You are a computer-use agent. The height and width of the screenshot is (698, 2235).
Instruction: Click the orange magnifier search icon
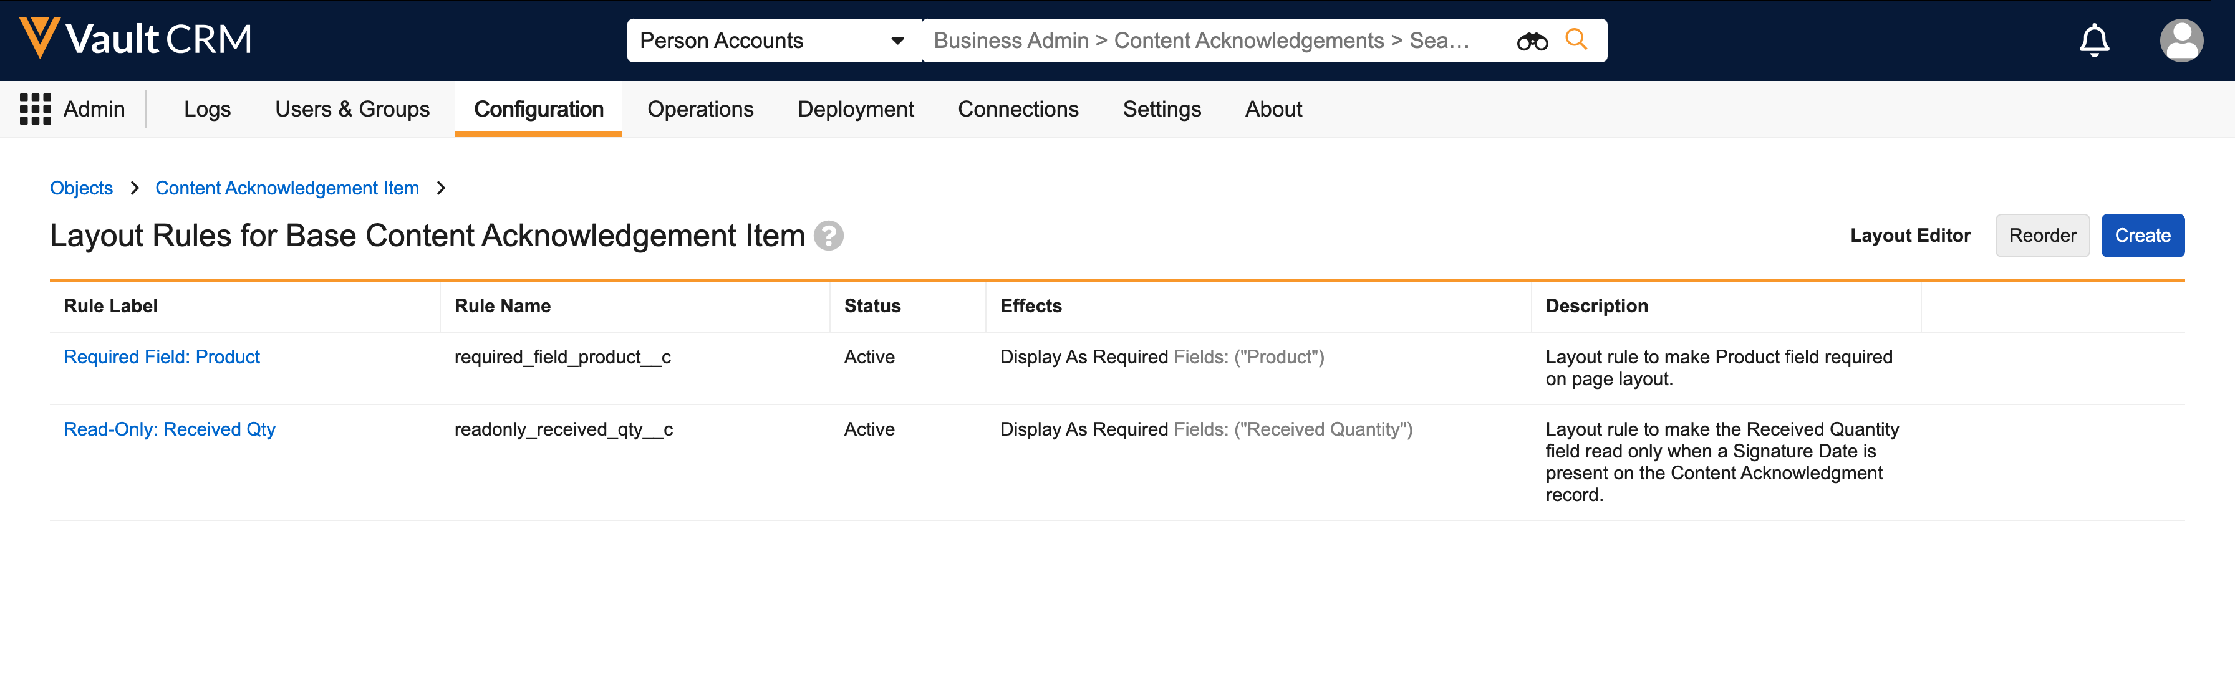(1576, 40)
